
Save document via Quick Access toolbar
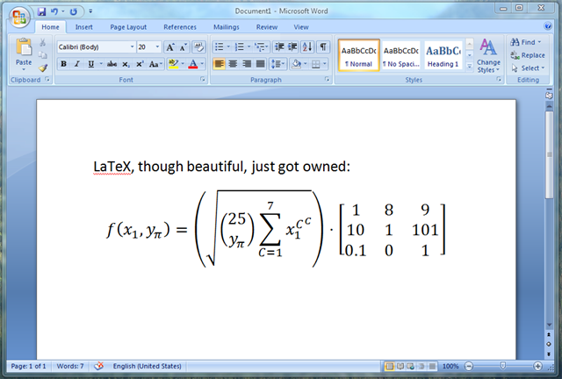(x=41, y=11)
